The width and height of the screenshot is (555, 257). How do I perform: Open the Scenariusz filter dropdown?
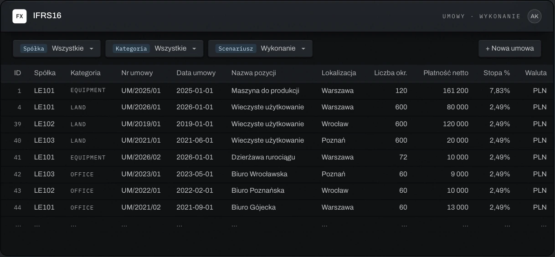point(260,48)
